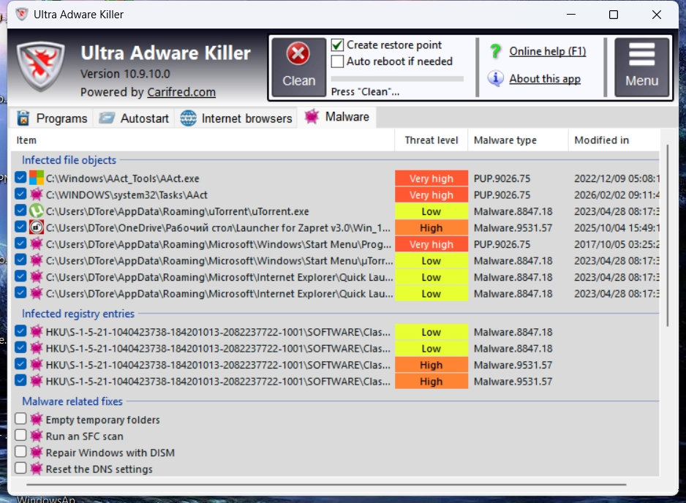Open the About this app link

click(x=545, y=79)
